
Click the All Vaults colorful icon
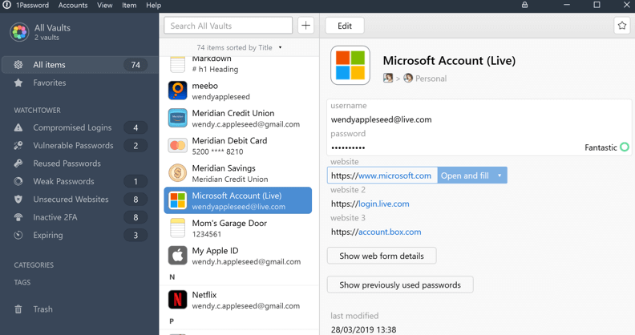click(x=19, y=32)
